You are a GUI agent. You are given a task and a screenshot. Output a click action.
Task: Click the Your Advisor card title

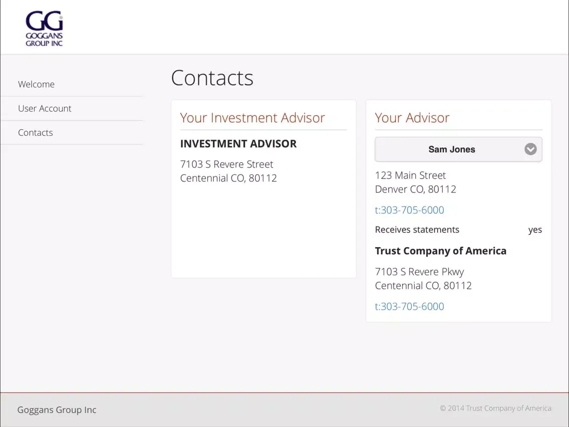click(412, 118)
